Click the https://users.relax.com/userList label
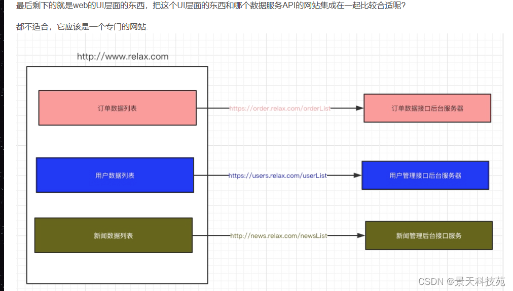 (x=278, y=176)
